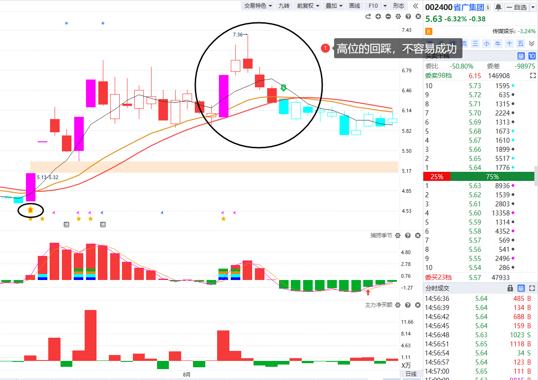Click the 日线 period button
Viewport: 538px width, 380px height.
click(x=411, y=374)
